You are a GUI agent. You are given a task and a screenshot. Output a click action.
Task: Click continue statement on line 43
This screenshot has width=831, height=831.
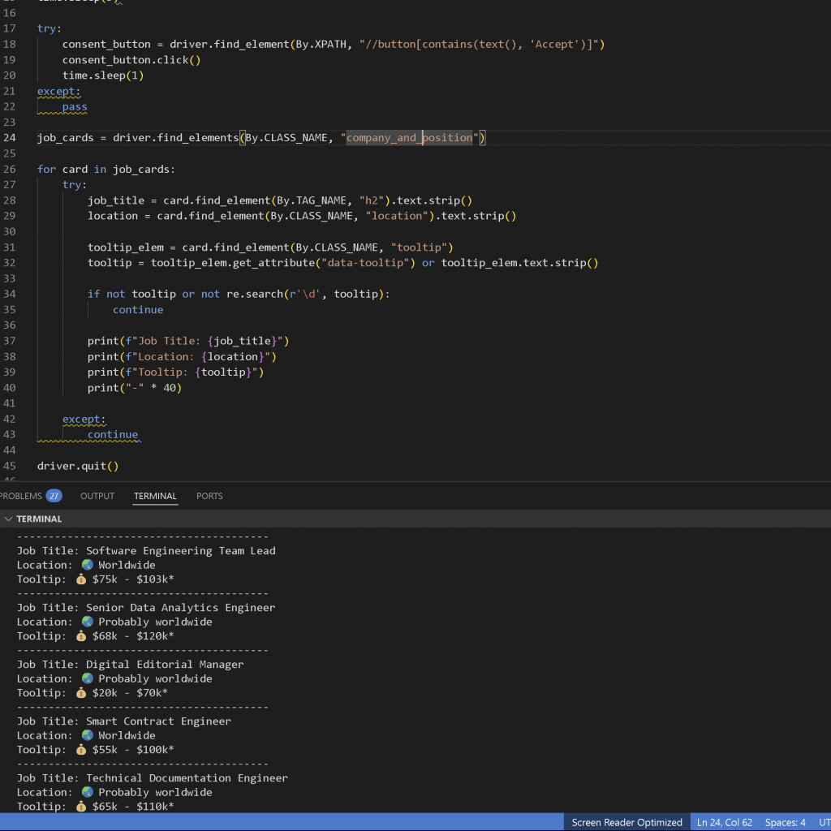pos(113,435)
